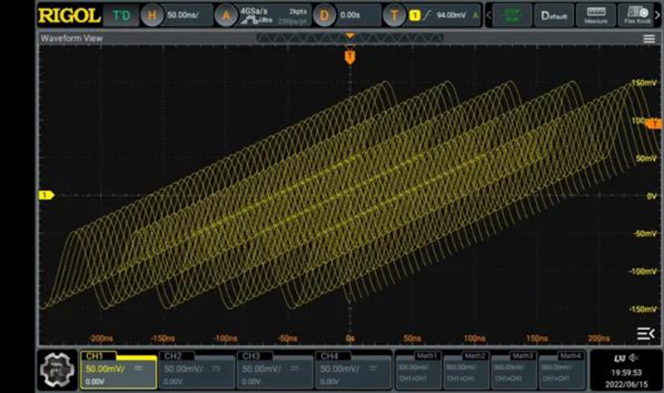Click the orange trigger position T marker
This screenshot has width=664, height=393.
(x=349, y=55)
